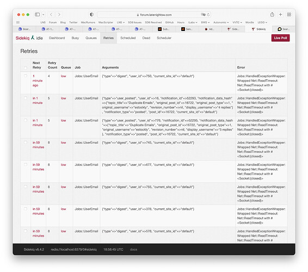Expand the Autonomic bookmarks folder
Viewport: 308px width, 272px height.
click(221, 22)
